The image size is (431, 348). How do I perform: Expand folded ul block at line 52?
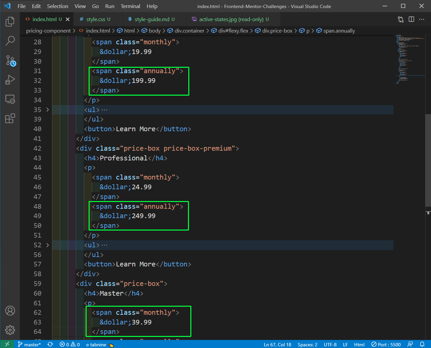click(48, 245)
